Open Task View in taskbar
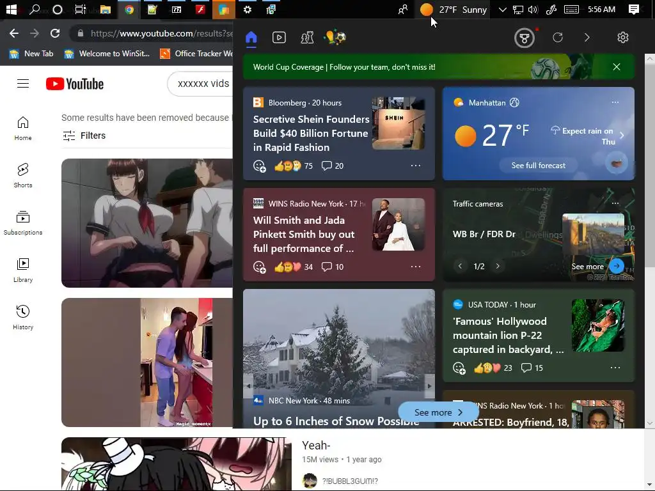Viewport: 655px width, 491px height. pyautogui.click(x=80, y=9)
